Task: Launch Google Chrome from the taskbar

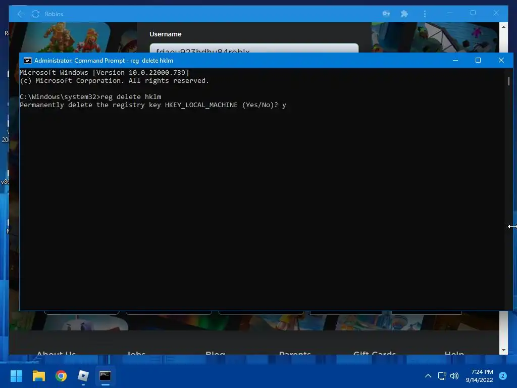Action: click(x=61, y=376)
